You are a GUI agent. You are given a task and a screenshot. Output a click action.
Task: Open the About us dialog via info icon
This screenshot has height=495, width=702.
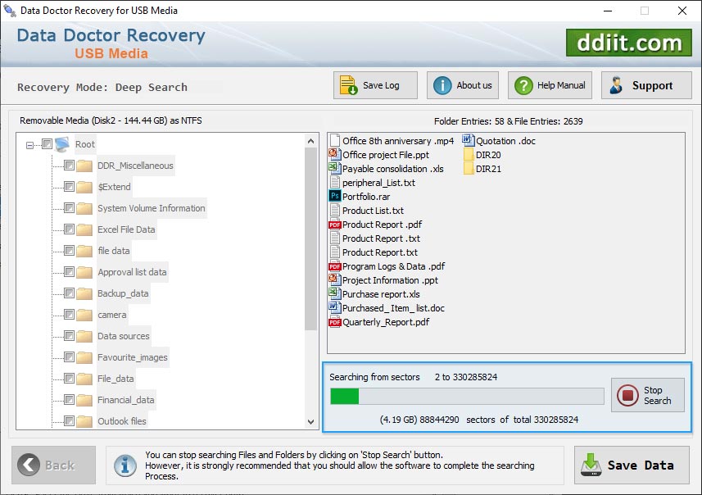441,84
